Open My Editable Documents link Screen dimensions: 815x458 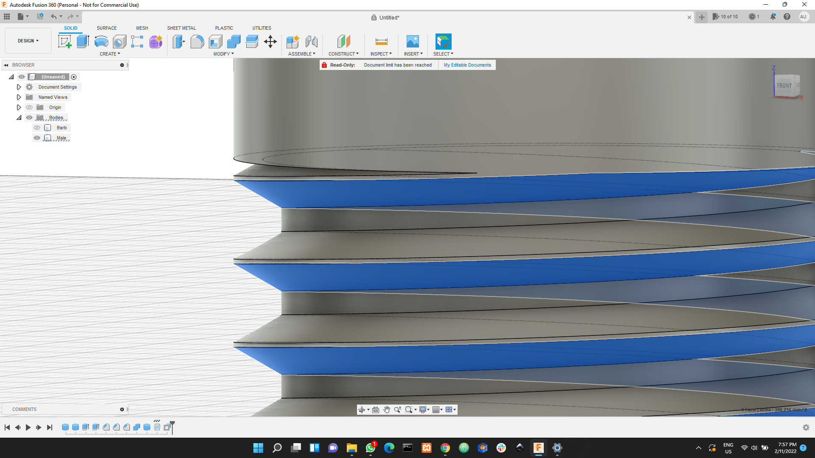[x=467, y=64]
